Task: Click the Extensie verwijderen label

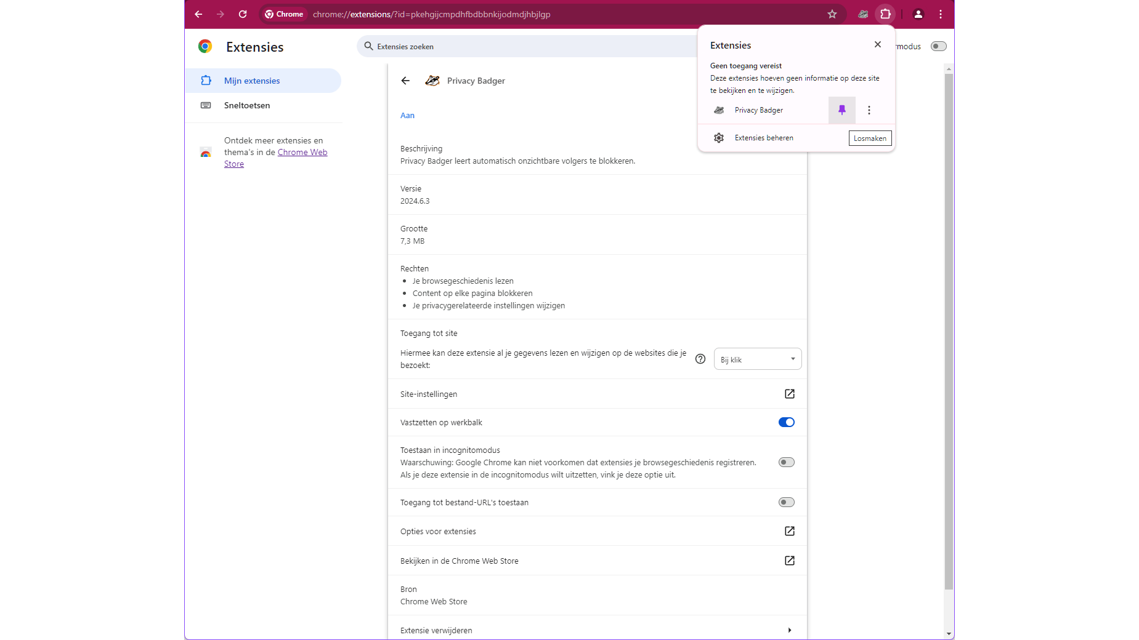Action: [x=436, y=631]
